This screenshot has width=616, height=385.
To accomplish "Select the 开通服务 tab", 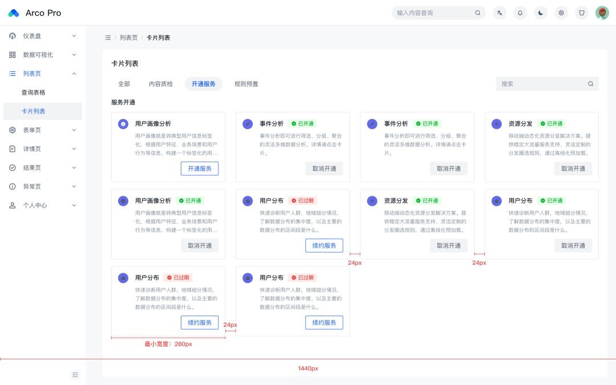I will pos(204,84).
